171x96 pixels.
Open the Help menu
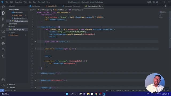(x=48, y=2)
